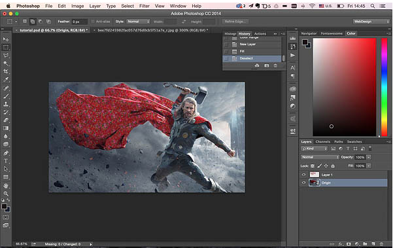Open the Select menu
393x248 pixels.
coord(128,6)
